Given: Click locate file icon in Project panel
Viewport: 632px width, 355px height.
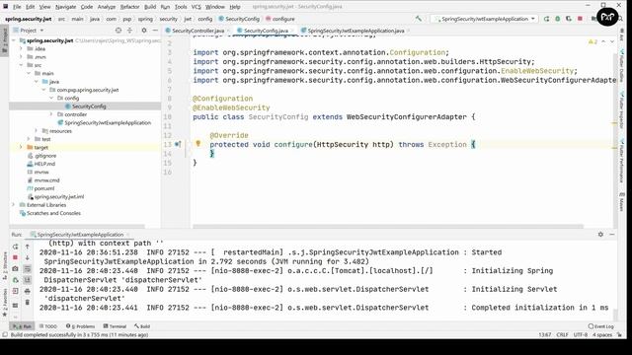Looking at the screenshot, I should coord(118,31).
